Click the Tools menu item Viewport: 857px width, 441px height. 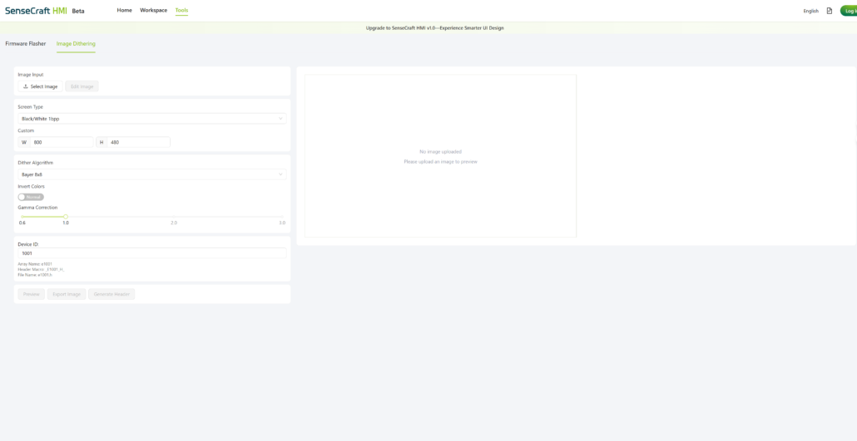(181, 10)
